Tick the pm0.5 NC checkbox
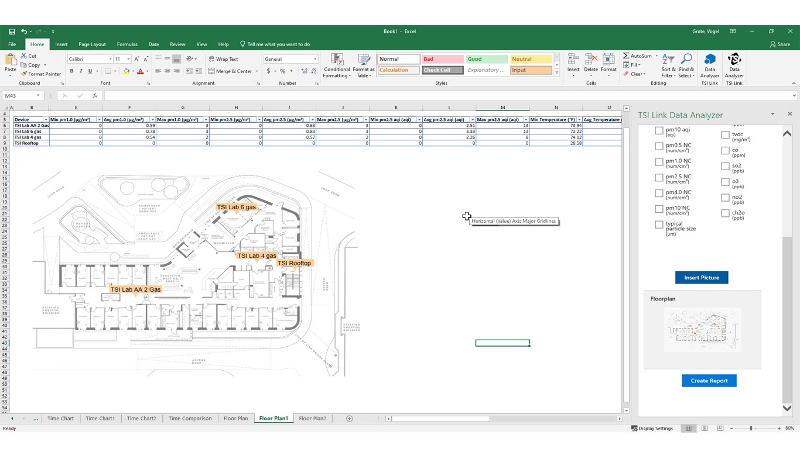The height and width of the screenshot is (449, 800). coord(659,146)
